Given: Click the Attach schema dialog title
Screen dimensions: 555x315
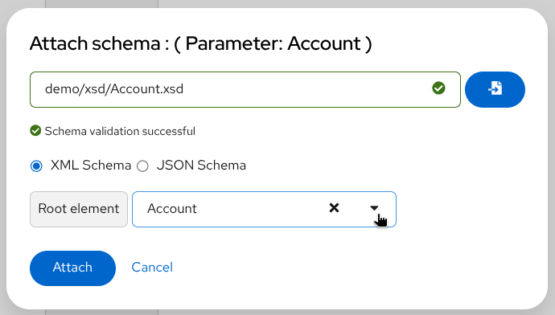Looking at the screenshot, I should [x=201, y=44].
